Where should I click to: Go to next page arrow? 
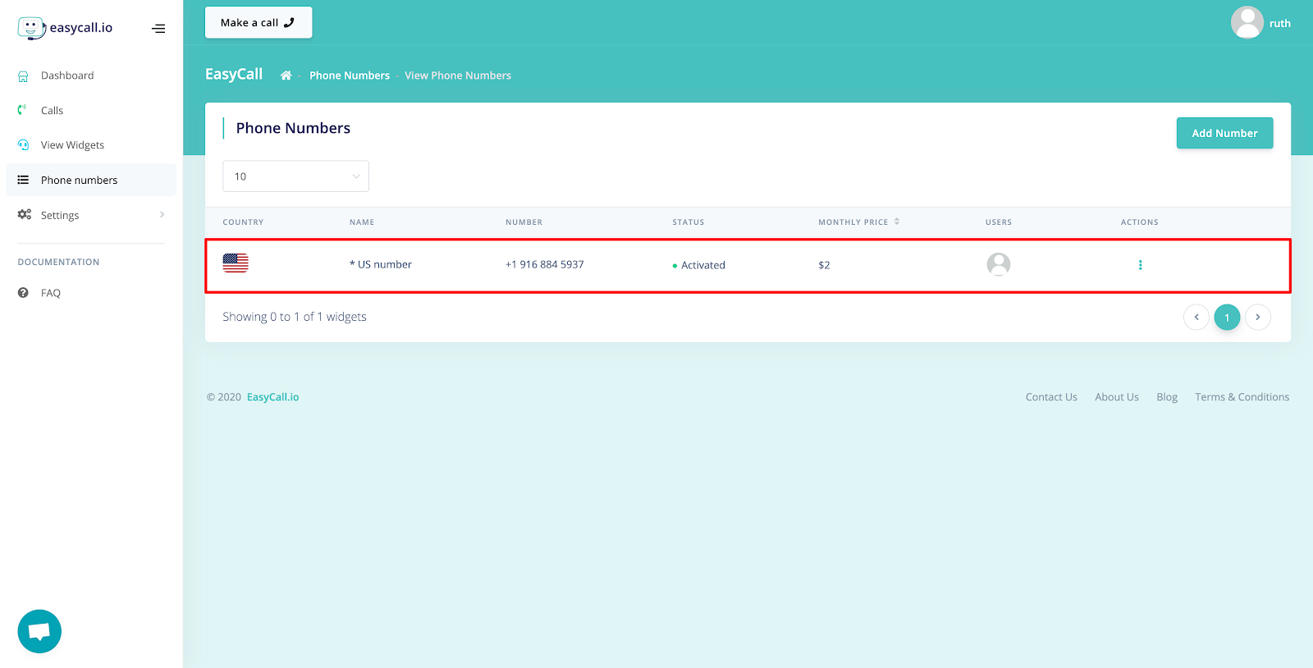(1258, 318)
